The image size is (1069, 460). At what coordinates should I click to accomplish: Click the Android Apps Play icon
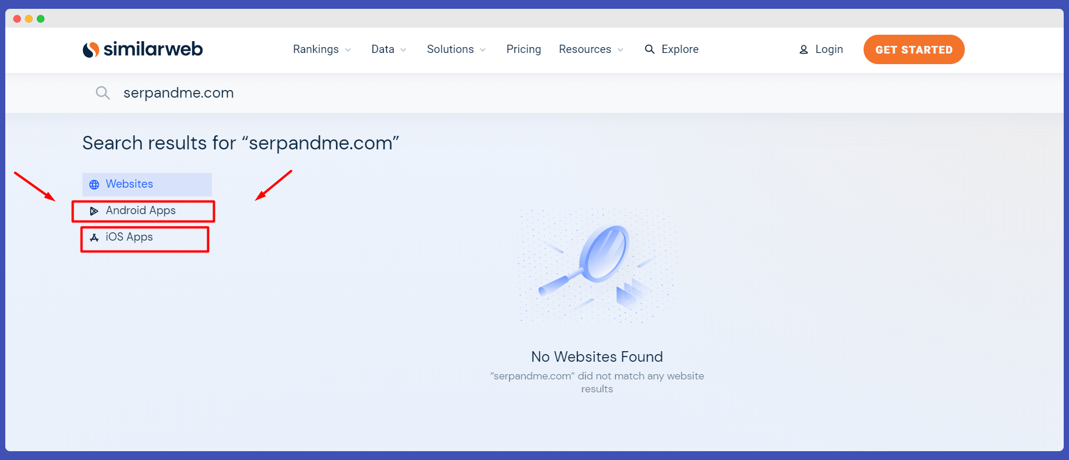pyautogui.click(x=94, y=211)
